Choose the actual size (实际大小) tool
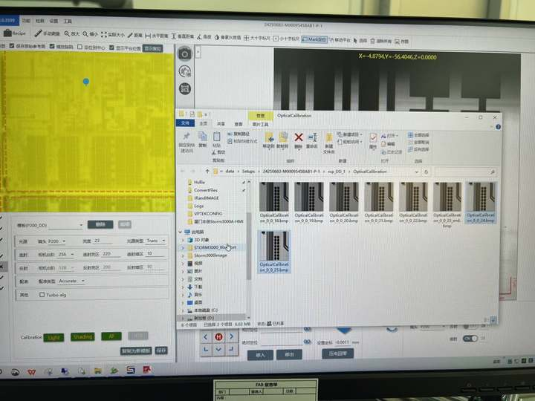This screenshot has height=401, width=535. coord(113,34)
